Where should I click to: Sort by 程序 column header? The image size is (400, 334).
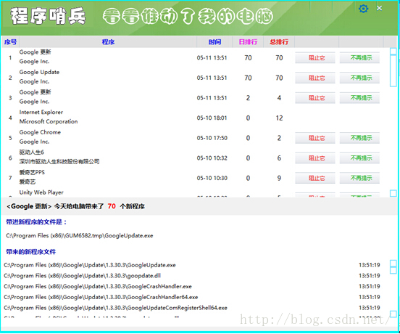tap(108, 42)
